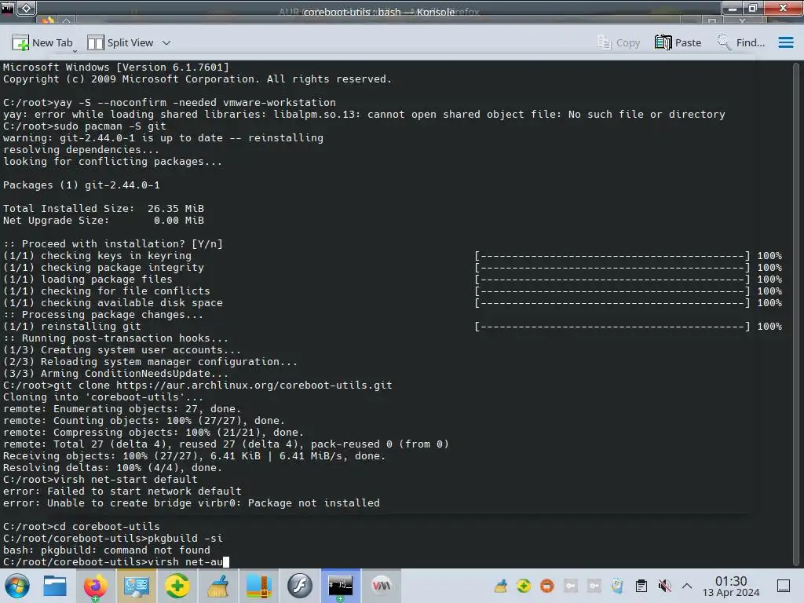Open the file manager from taskbar
804x603 pixels.
click(55, 586)
